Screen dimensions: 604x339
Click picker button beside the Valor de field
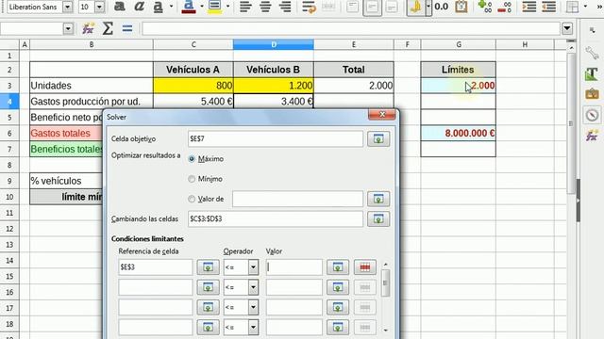click(x=378, y=199)
